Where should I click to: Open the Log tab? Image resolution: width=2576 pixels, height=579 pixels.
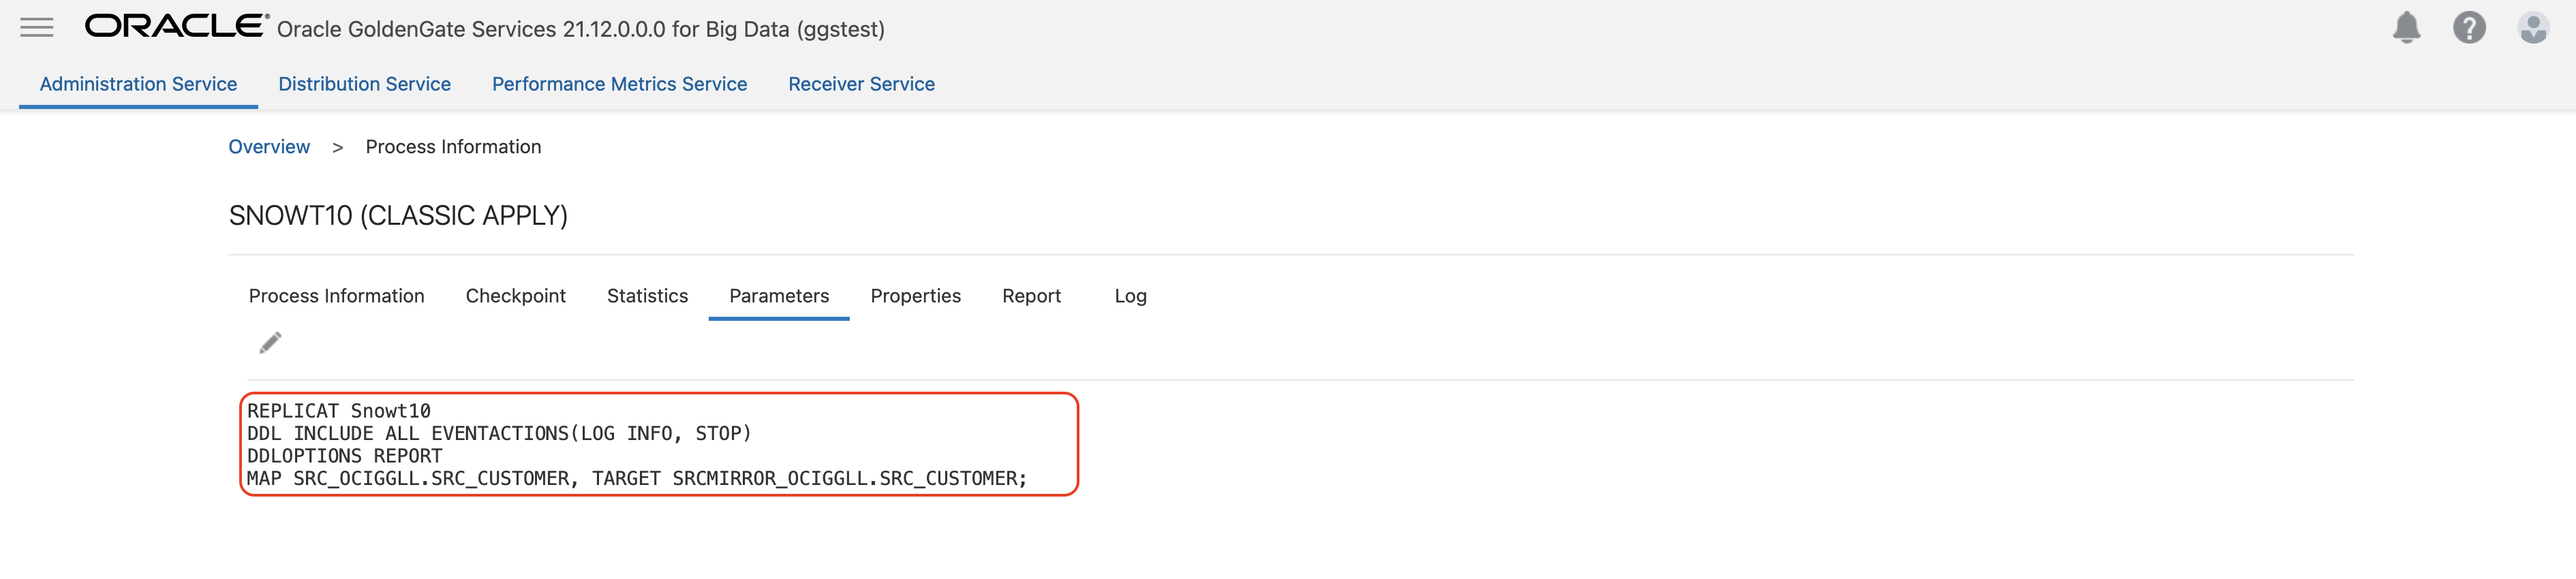coord(1130,296)
